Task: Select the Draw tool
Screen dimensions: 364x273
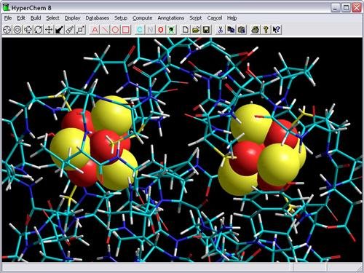Action: pyautogui.click(x=7, y=30)
